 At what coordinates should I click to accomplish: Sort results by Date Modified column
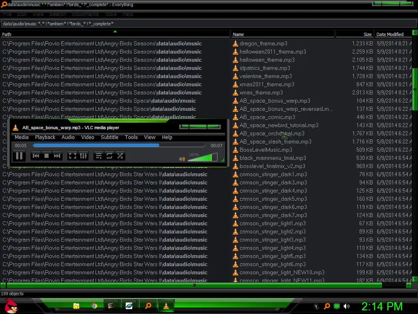(x=393, y=34)
